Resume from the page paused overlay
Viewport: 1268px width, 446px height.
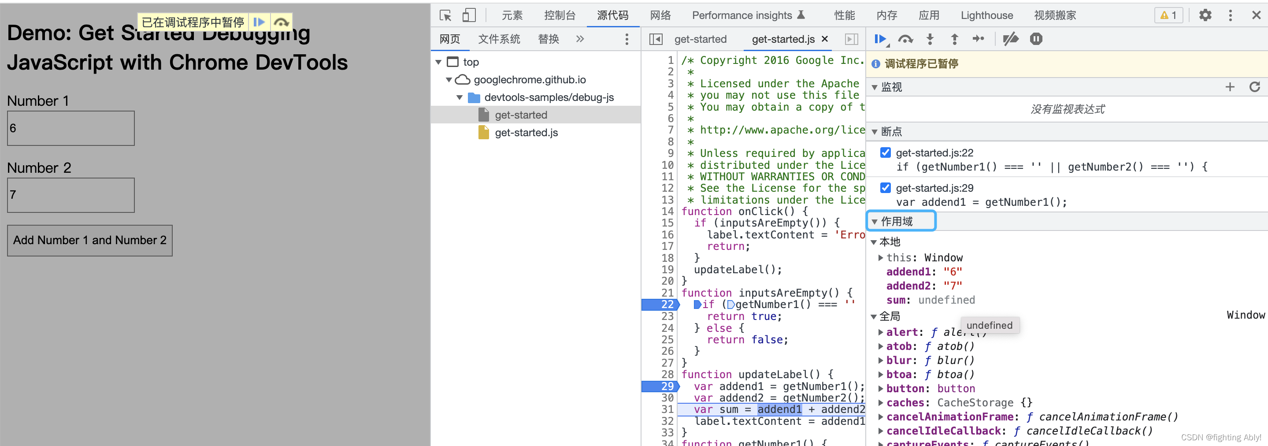click(259, 22)
